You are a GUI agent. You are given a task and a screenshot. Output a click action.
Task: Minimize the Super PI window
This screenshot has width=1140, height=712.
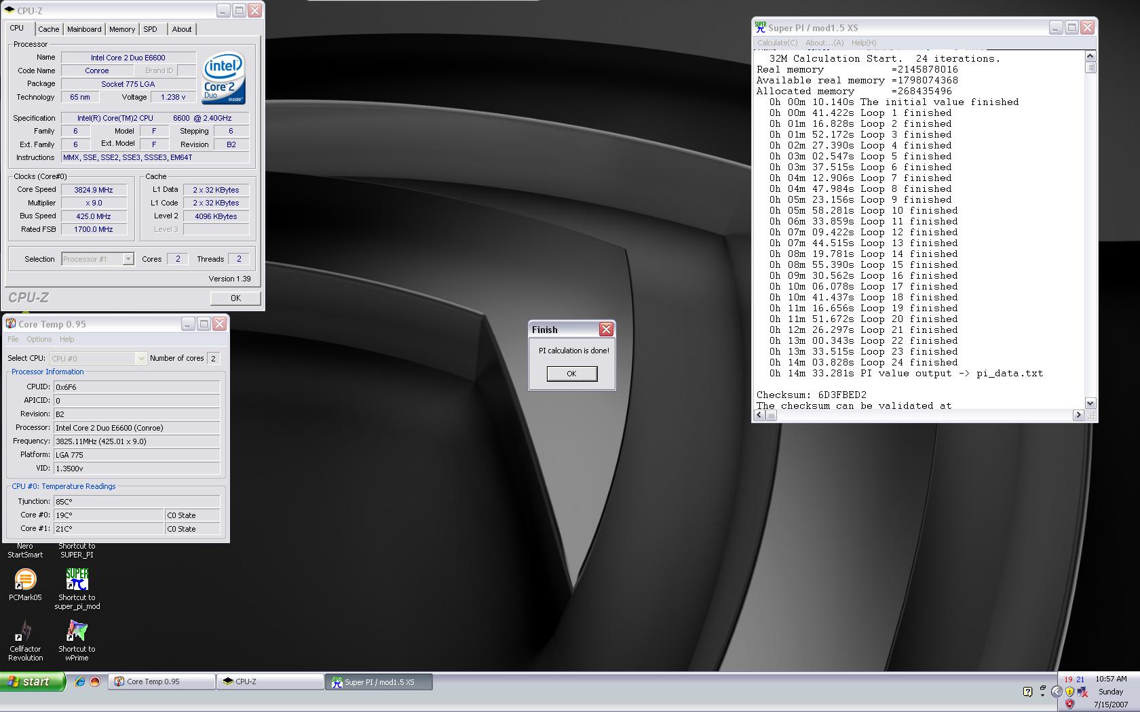pos(1055,27)
